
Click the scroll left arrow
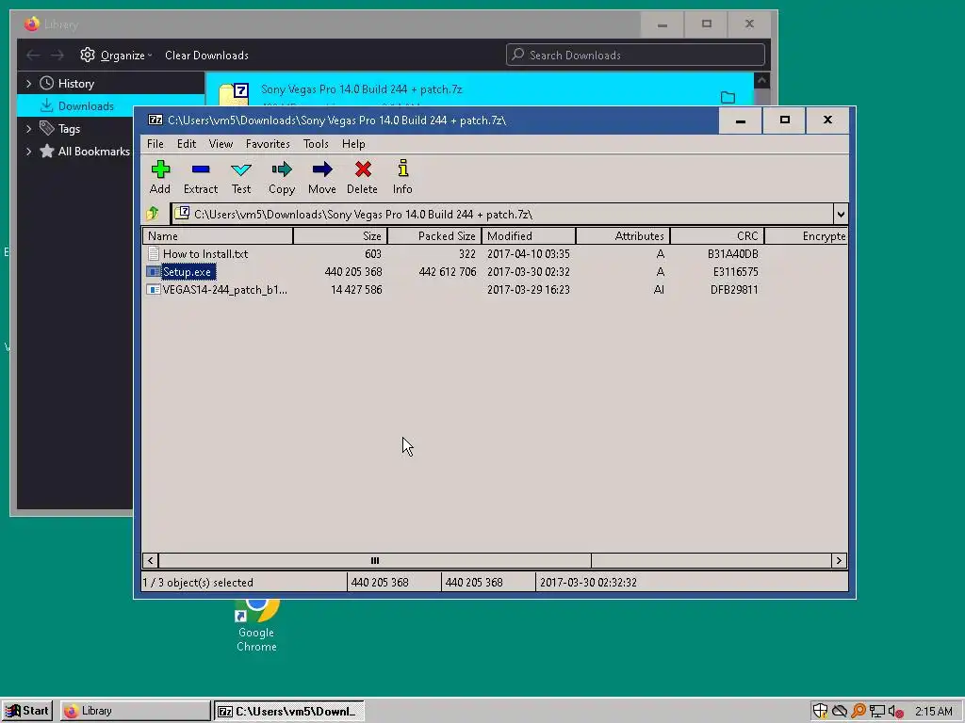pos(151,560)
